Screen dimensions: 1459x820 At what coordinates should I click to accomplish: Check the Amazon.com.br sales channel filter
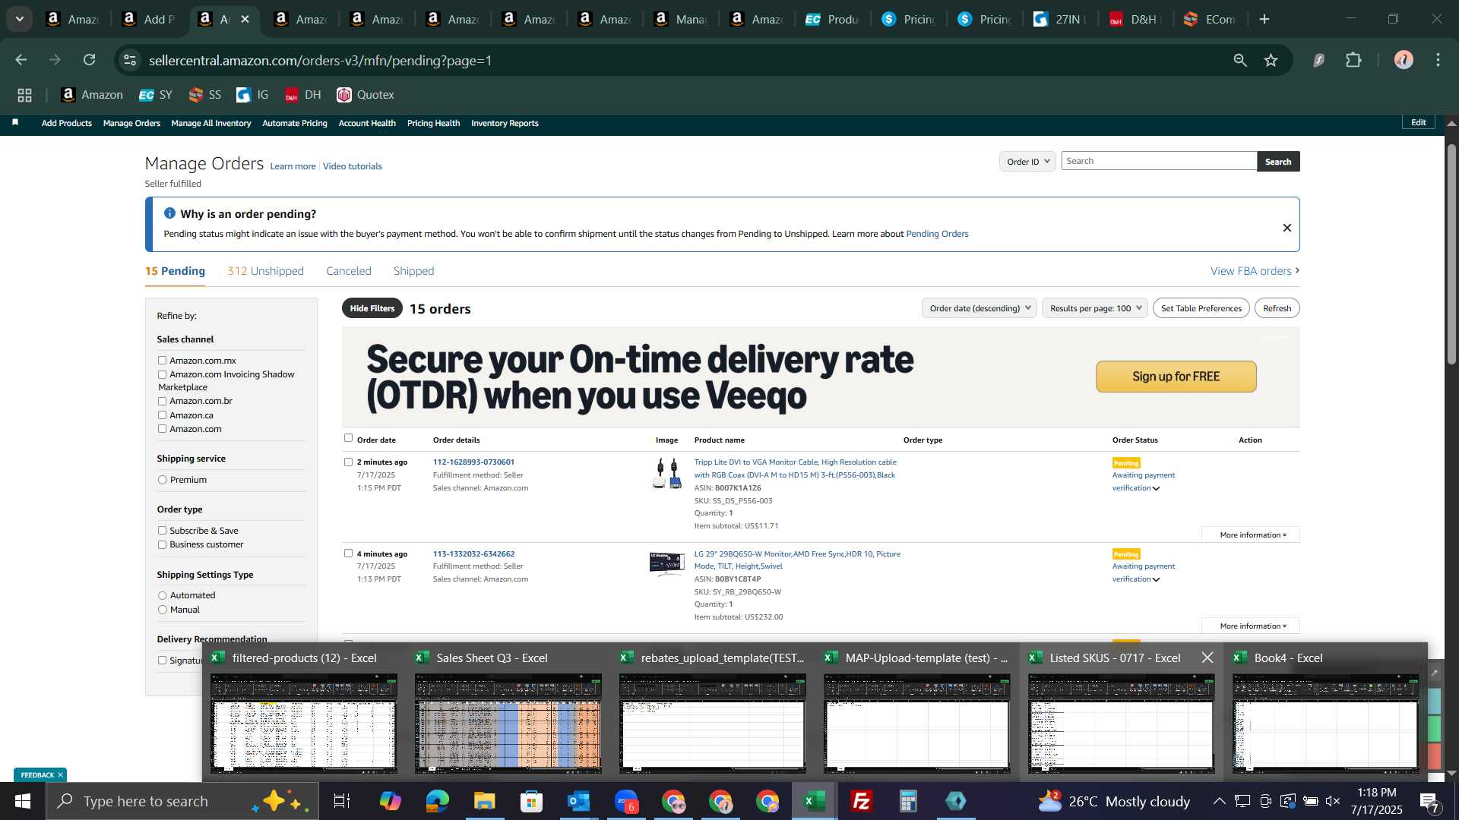tap(162, 401)
